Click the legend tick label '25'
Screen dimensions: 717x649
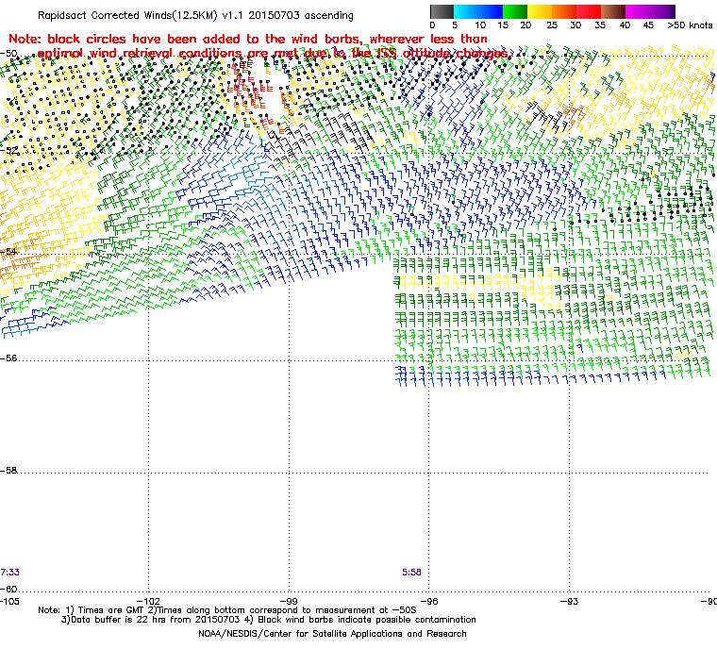coord(552,25)
